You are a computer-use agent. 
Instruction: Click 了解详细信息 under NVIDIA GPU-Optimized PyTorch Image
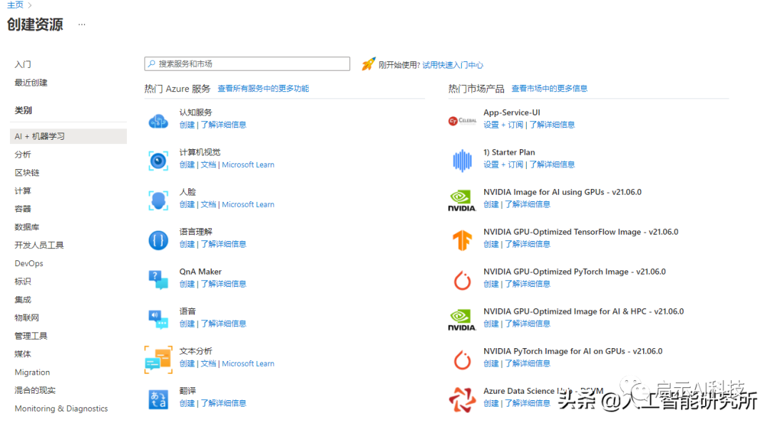pos(528,284)
